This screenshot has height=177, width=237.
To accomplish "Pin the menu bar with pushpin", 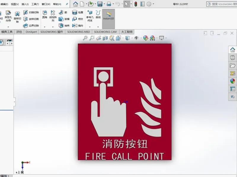I will [67, 4].
